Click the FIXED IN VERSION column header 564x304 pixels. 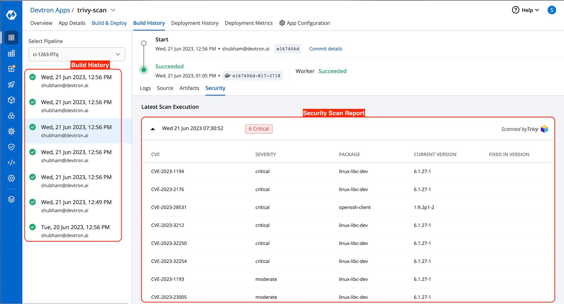(x=509, y=154)
